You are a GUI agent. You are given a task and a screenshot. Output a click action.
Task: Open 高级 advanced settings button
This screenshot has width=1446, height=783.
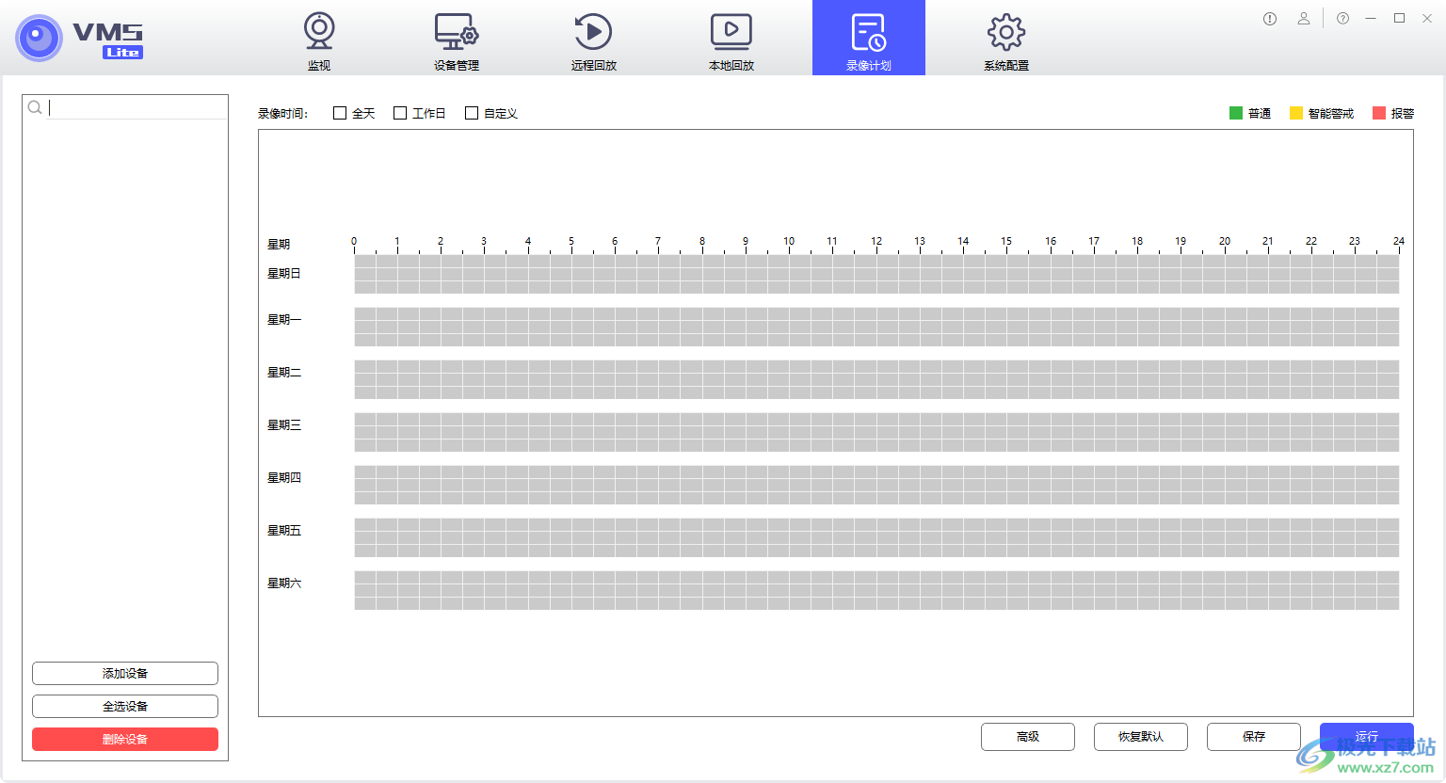point(1027,737)
